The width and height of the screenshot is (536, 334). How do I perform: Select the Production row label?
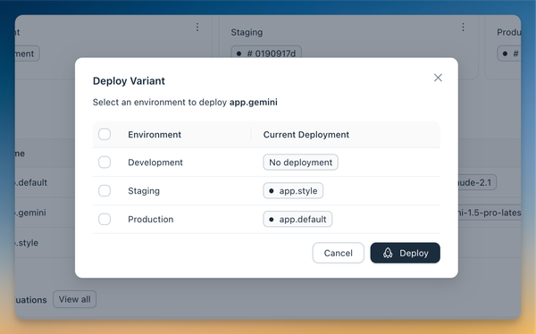(151, 219)
